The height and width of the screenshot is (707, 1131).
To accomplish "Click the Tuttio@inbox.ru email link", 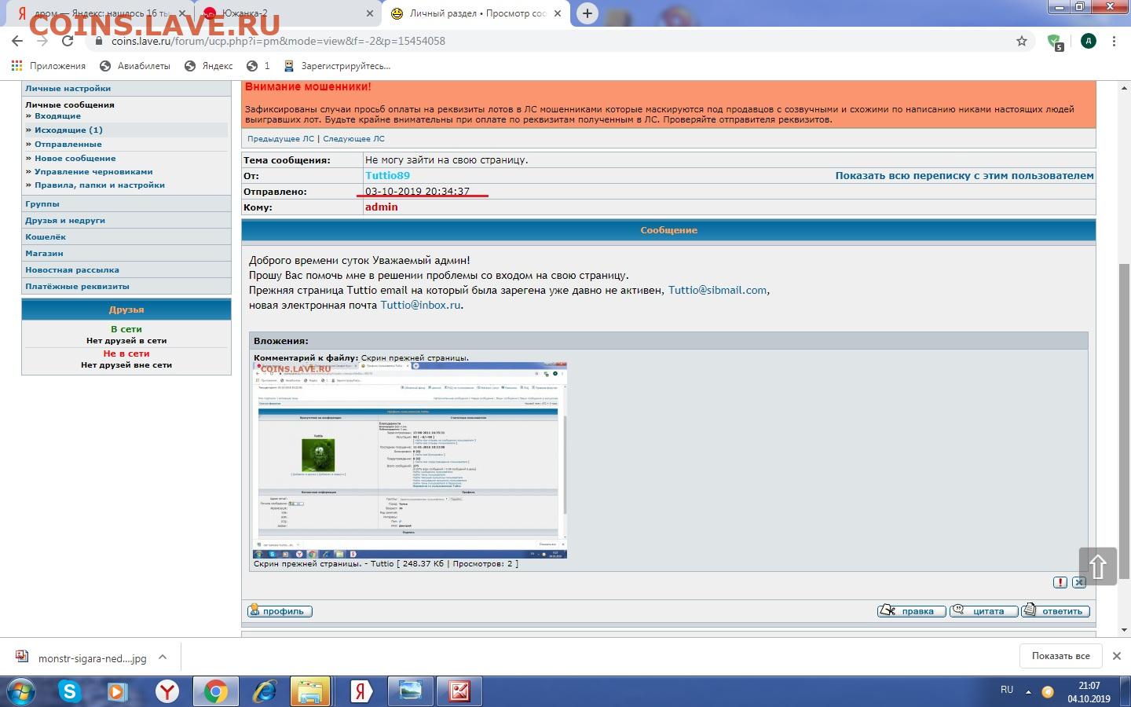I will click(x=420, y=306).
